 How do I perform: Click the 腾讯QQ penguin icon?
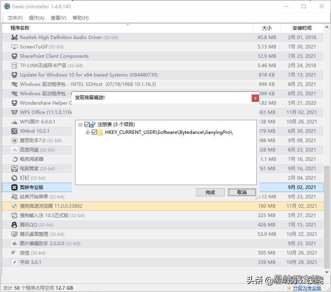point(14,225)
